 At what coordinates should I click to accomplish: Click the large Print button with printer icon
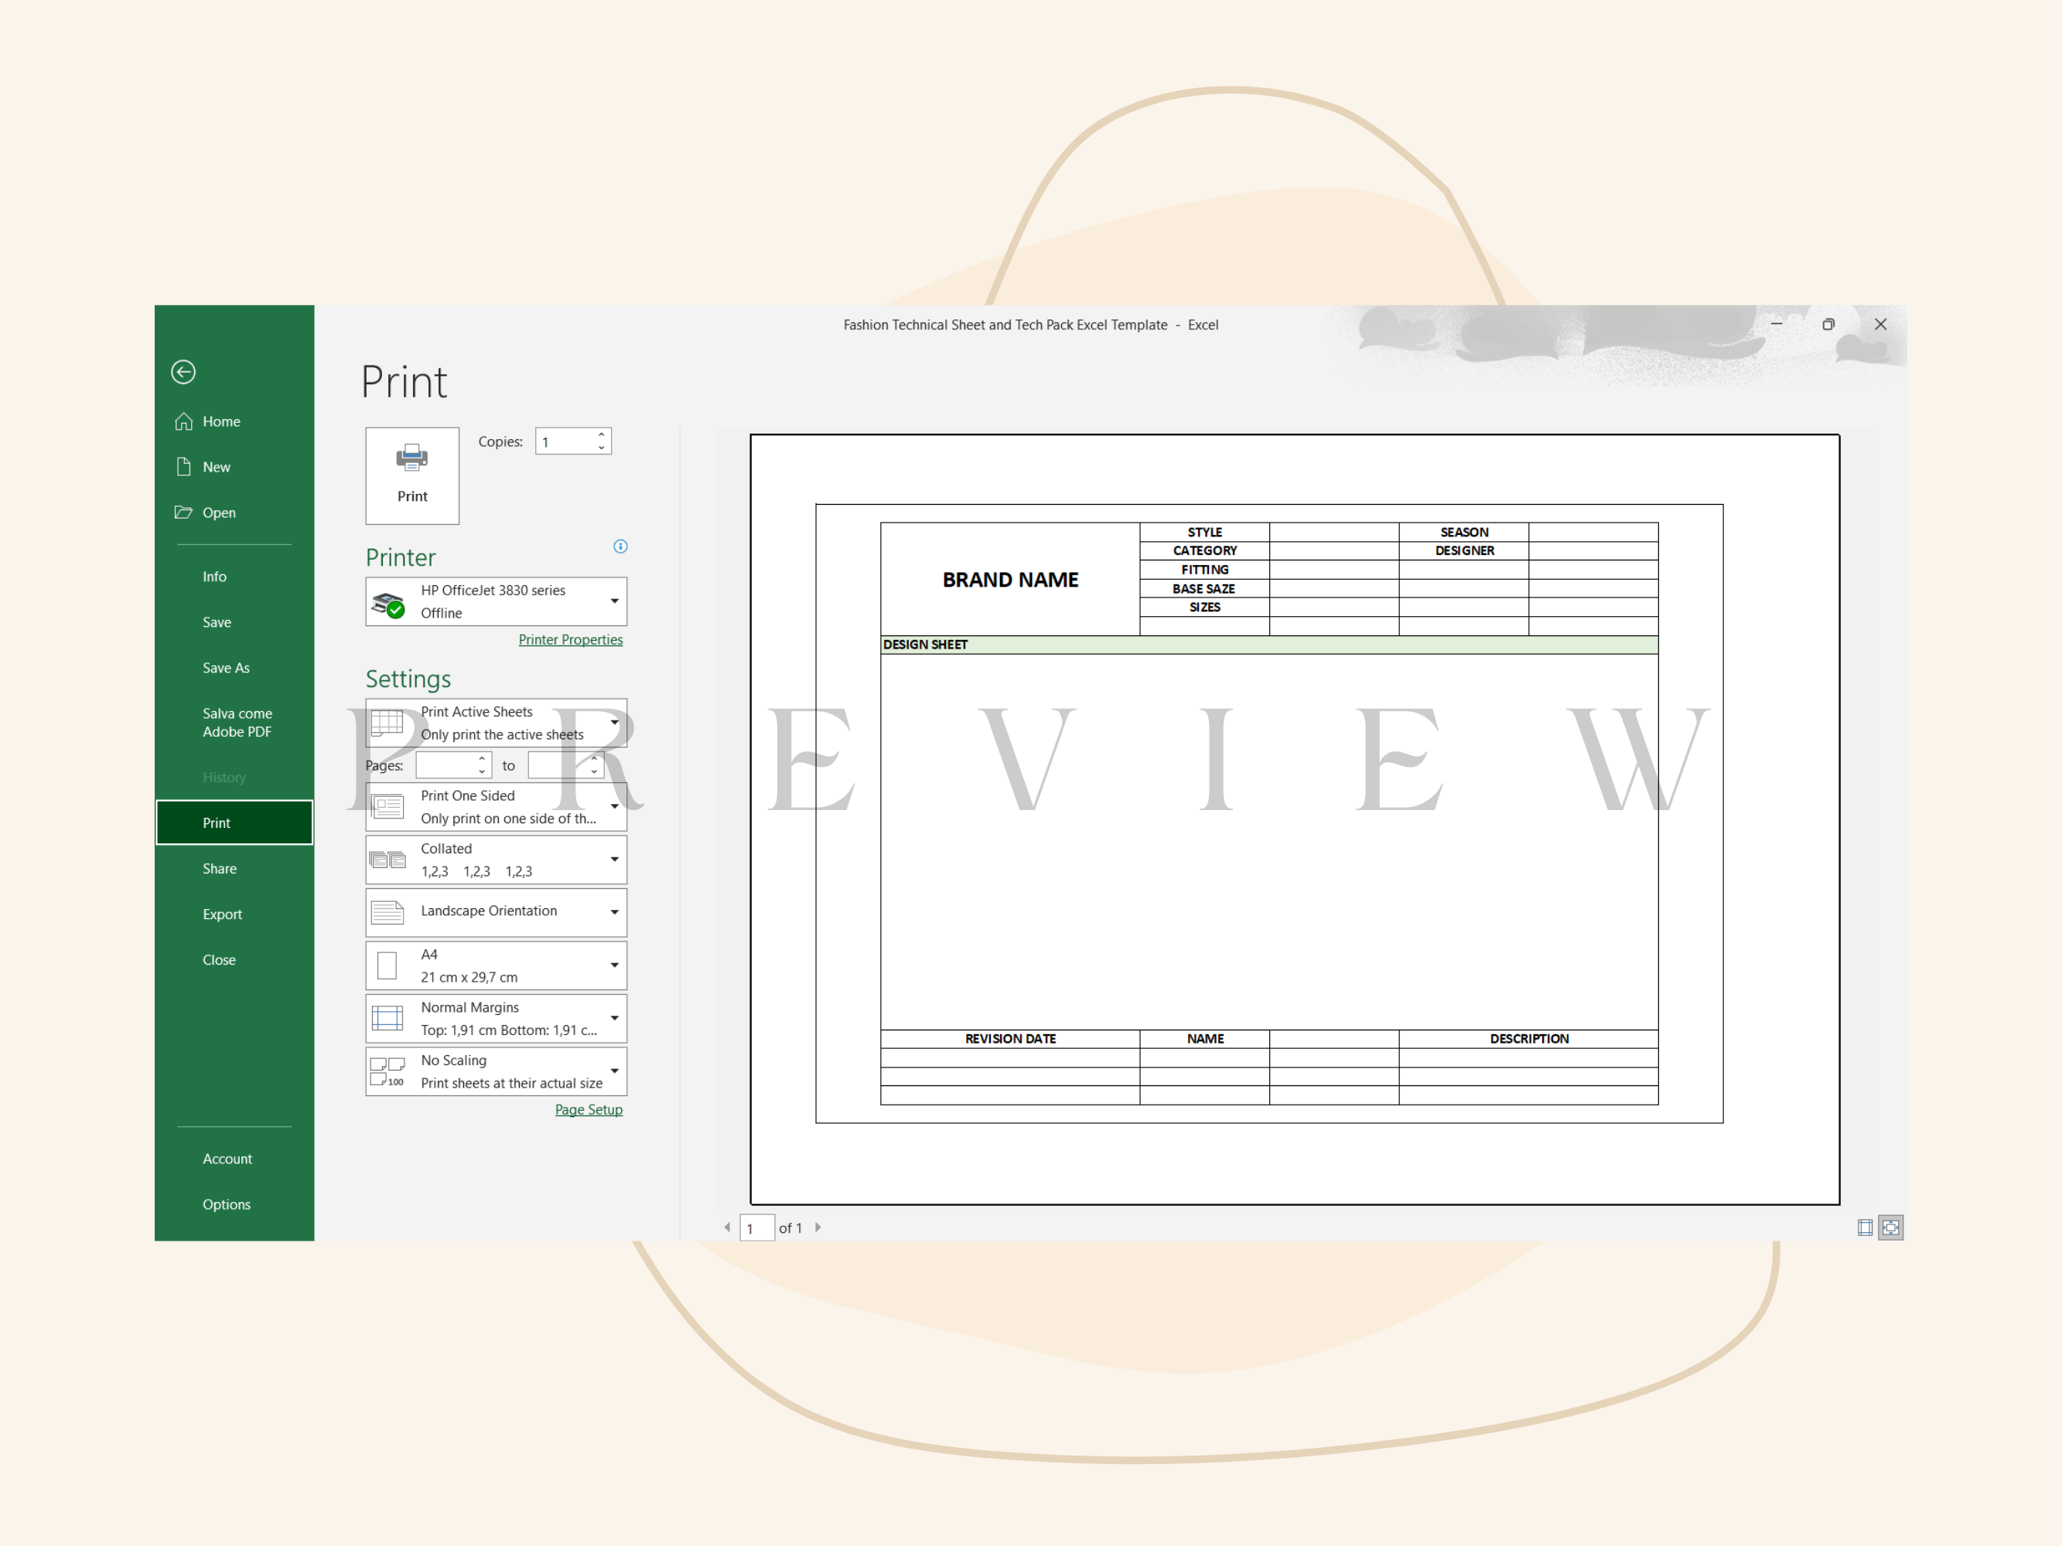pyautogui.click(x=411, y=475)
